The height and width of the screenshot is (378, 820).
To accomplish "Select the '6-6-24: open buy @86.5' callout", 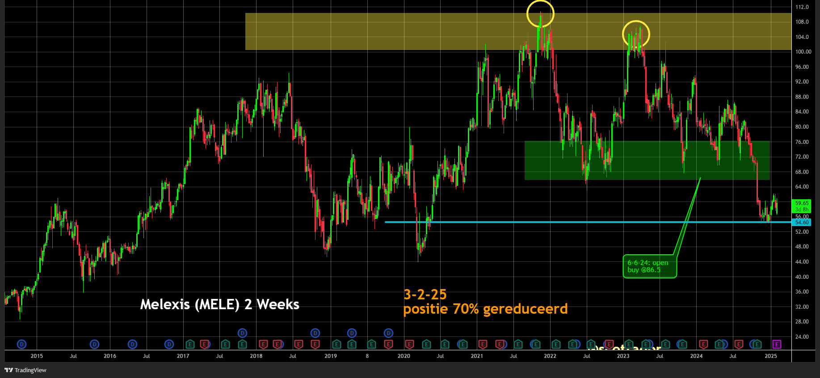I will pyautogui.click(x=649, y=266).
